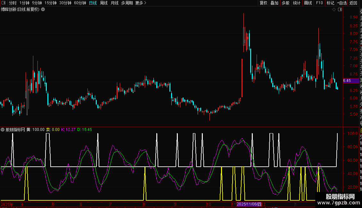
Task: Click the 黄: 100.00 indicator value
Action: point(35,130)
